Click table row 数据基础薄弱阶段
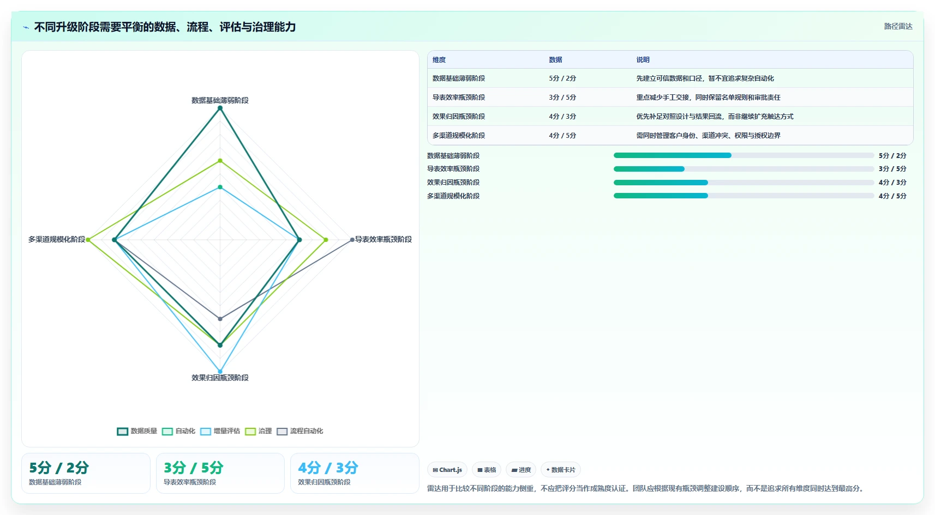This screenshot has width=935, height=515. 670,78
